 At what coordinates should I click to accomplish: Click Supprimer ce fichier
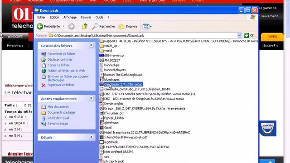61,85
